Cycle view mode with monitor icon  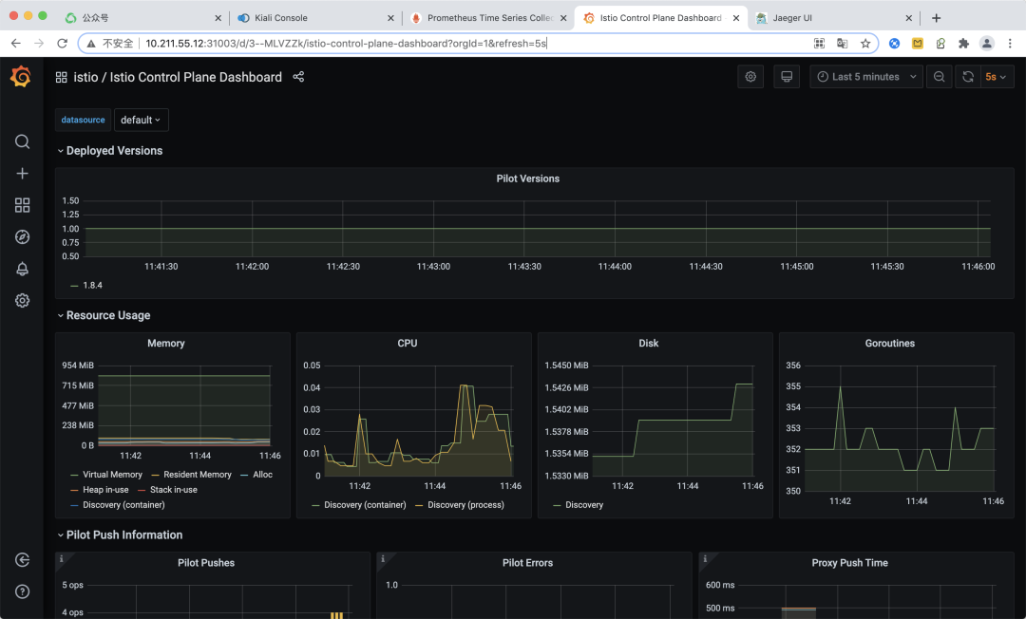pyautogui.click(x=787, y=77)
